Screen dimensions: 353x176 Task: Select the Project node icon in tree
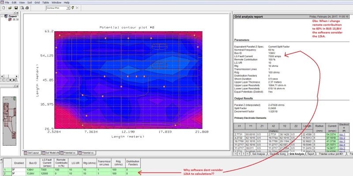pyautogui.click(x=6, y=16)
